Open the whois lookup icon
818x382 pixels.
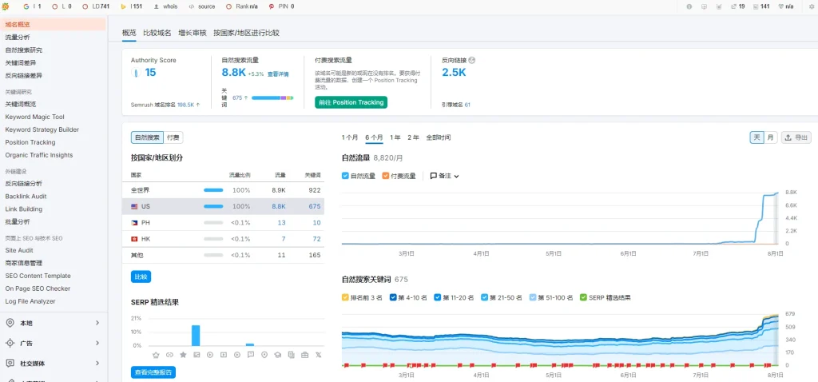(x=157, y=6)
